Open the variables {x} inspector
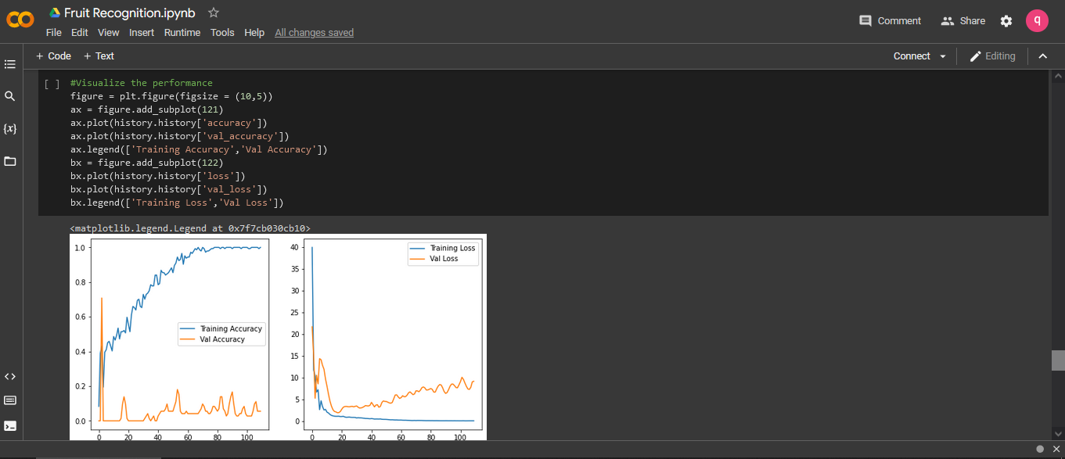This screenshot has width=1065, height=459. click(x=10, y=128)
